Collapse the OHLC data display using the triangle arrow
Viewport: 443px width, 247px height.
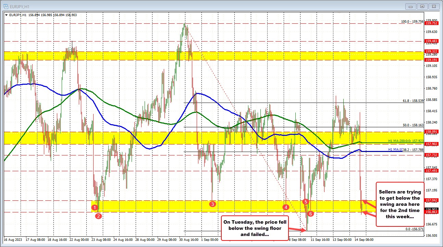[x=5, y=15]
